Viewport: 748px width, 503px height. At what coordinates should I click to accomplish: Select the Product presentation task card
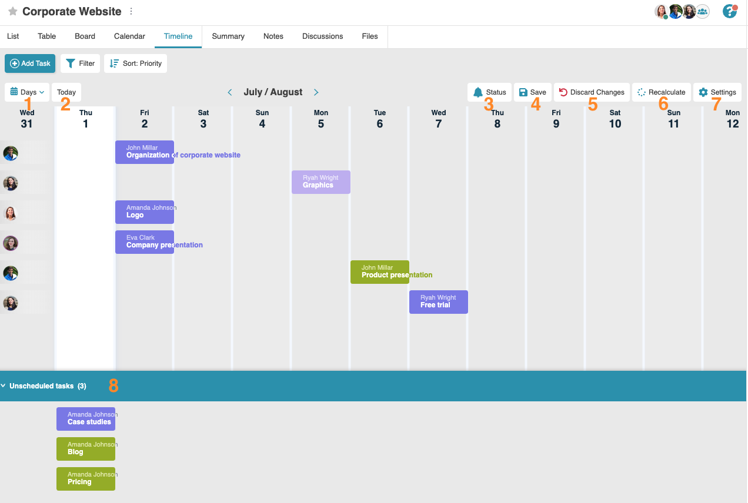379,271
